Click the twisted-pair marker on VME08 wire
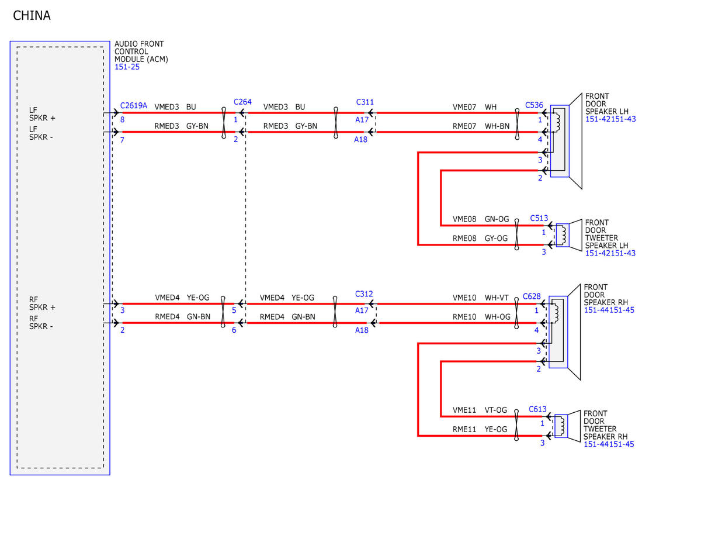 pyautogui.click(x=516, y=226)
